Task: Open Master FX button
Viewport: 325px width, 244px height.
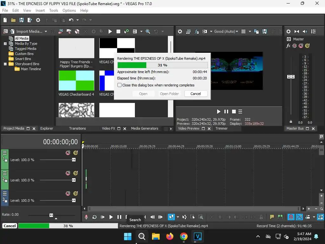Action: click(288, 46)
